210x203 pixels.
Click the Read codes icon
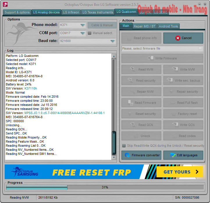coord(175,136)
